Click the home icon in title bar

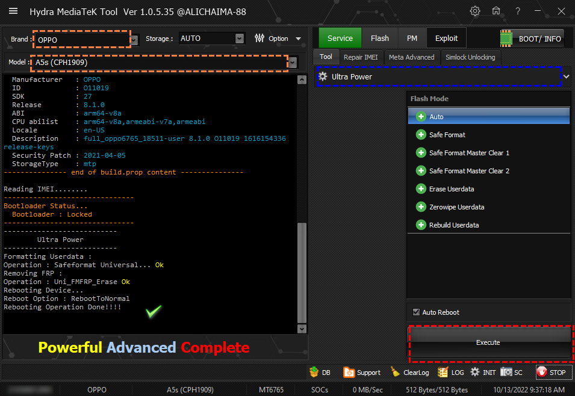click(x=496, y=11)
